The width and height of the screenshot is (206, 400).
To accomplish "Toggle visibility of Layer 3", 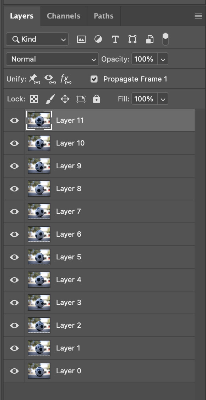I will click(x=14, y=302).
